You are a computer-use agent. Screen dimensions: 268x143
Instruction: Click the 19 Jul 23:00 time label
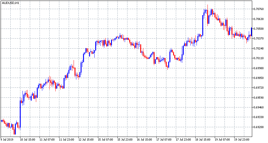pos(242,140)
